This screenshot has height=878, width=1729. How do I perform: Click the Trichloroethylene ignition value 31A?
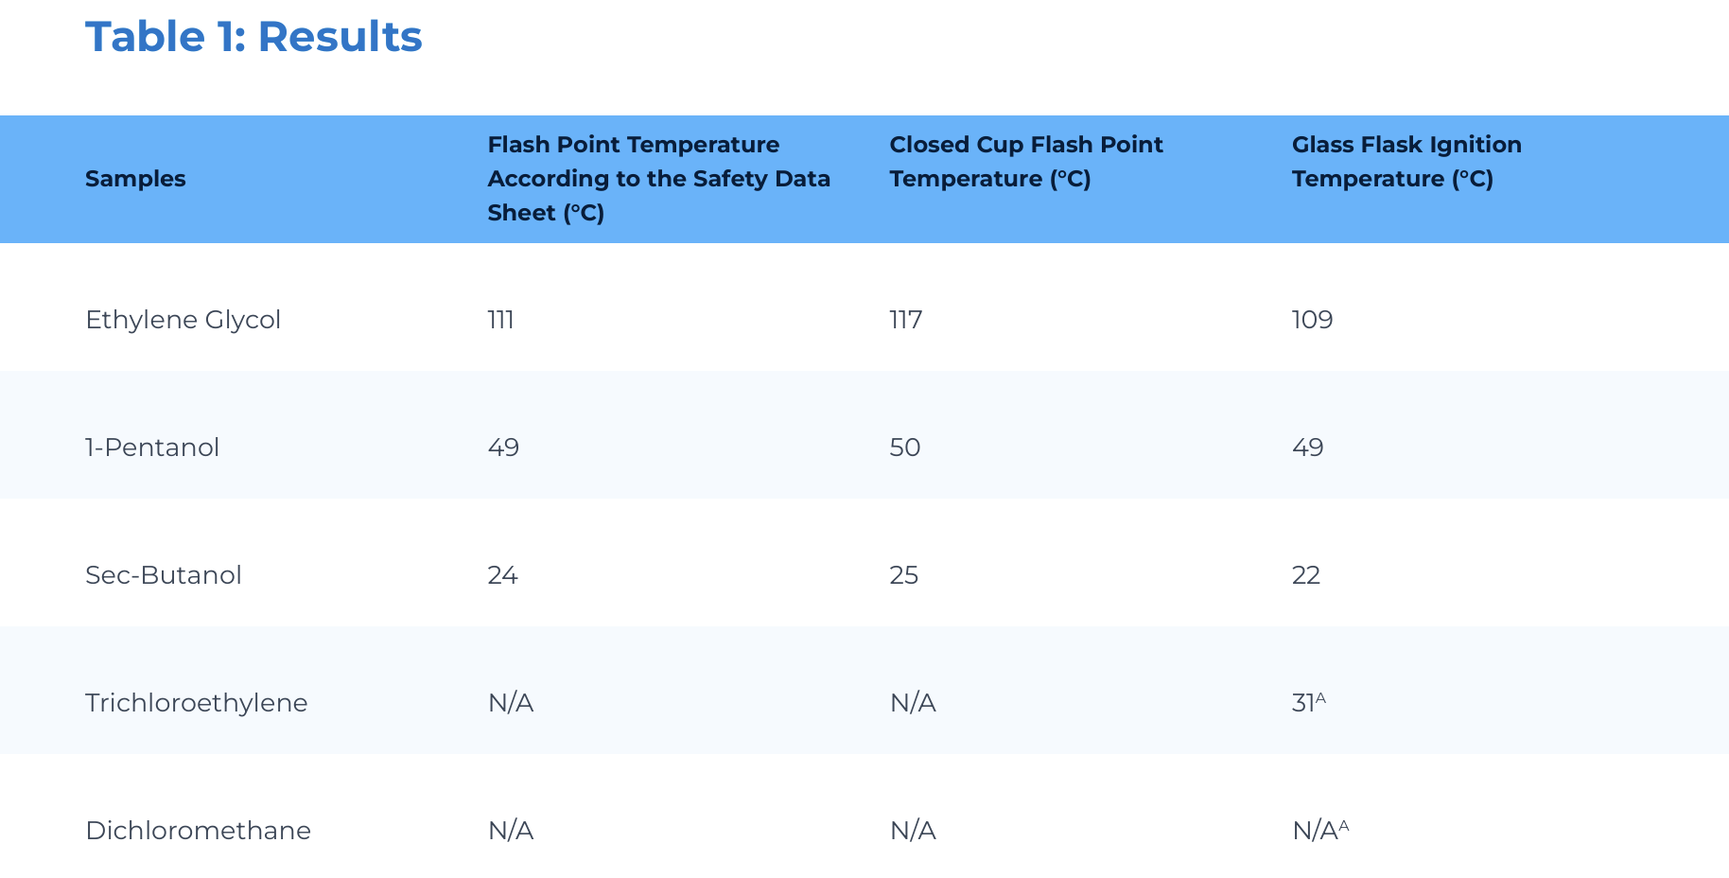click(1309, 702)
